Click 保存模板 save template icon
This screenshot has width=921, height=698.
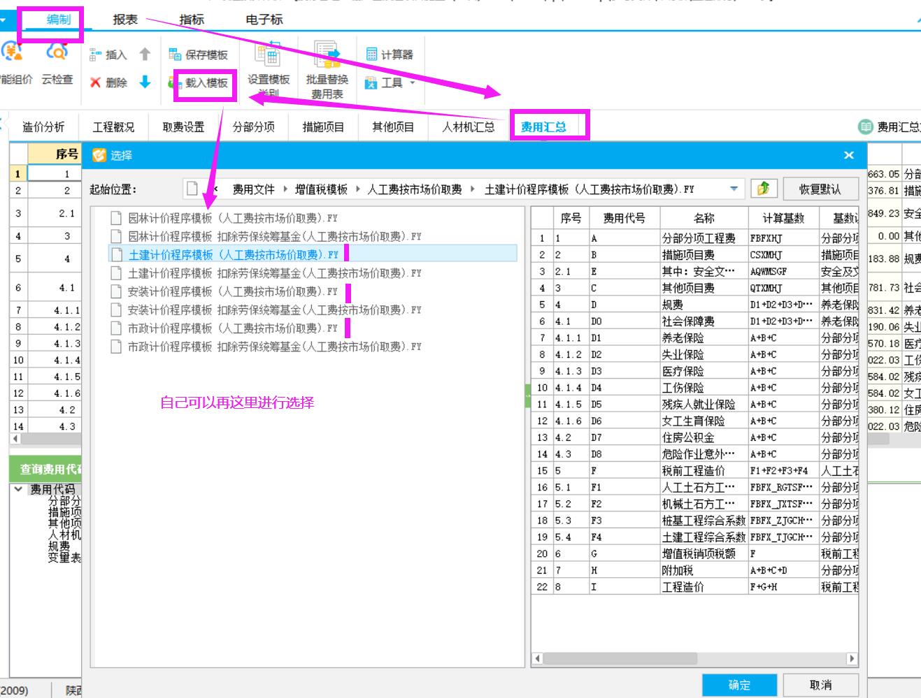[x=175, y=54]
